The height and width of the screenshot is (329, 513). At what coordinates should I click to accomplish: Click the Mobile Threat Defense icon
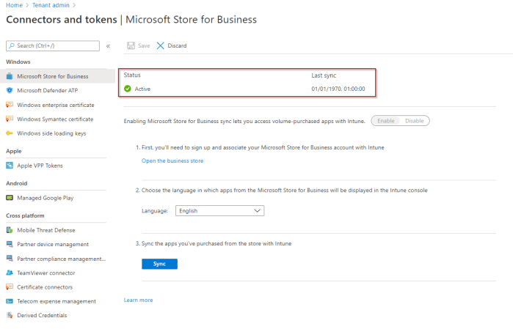pos(10,230)
